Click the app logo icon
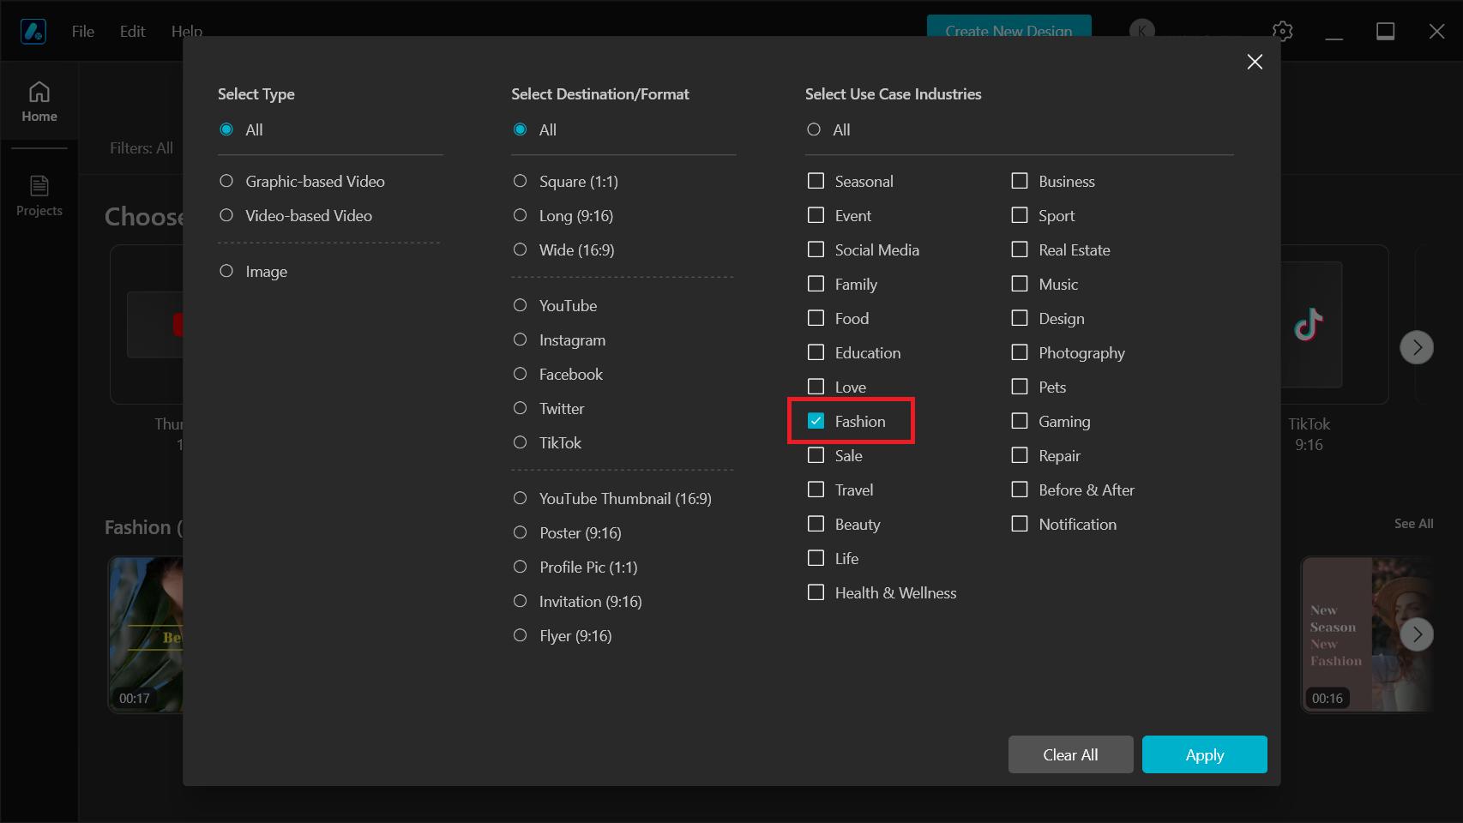 tap(33, 32)
